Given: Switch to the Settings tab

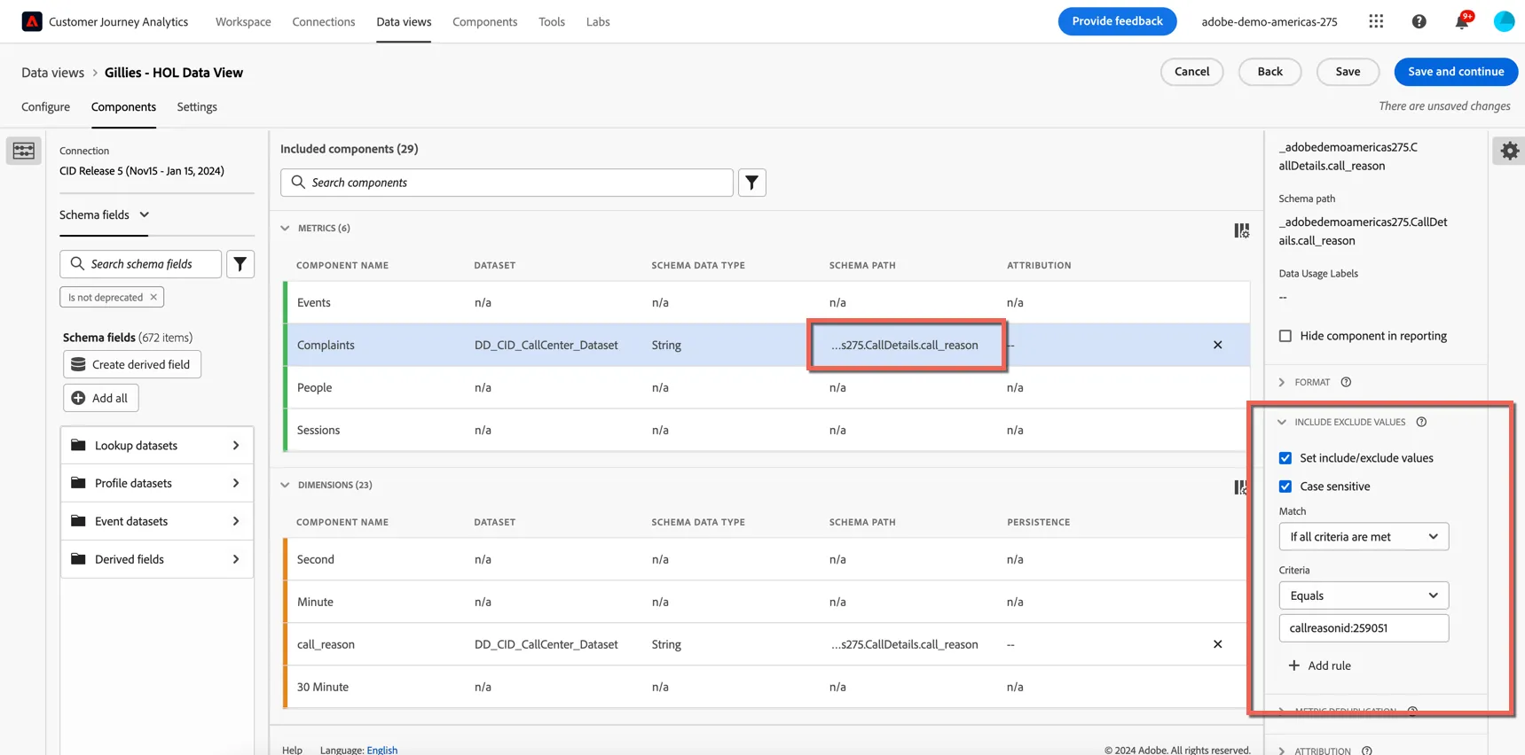Looking at the screenshot, I should point(197,106).
